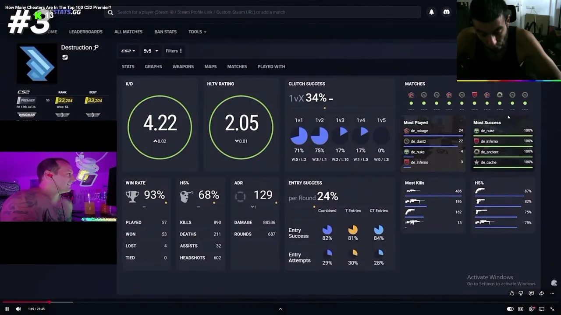Select the first match icon in Matches row
Screen dimensions: 561x315
click(411, 95)
